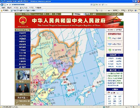Click the vertical scrollbar thumb
Viewport: 140px width, 108px height.
coord(139,32)
